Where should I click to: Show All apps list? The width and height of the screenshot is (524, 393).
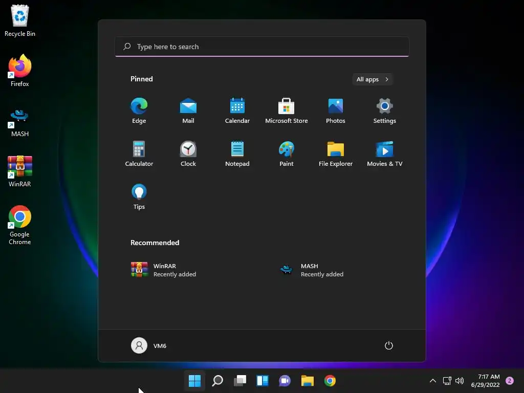pyautogui.click(x=373, y=79)
